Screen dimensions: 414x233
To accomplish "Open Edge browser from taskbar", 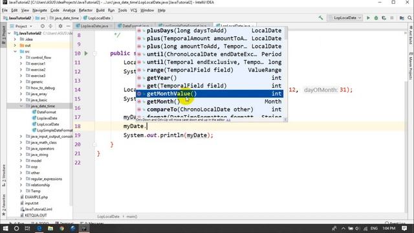I will tap(39, 228).
